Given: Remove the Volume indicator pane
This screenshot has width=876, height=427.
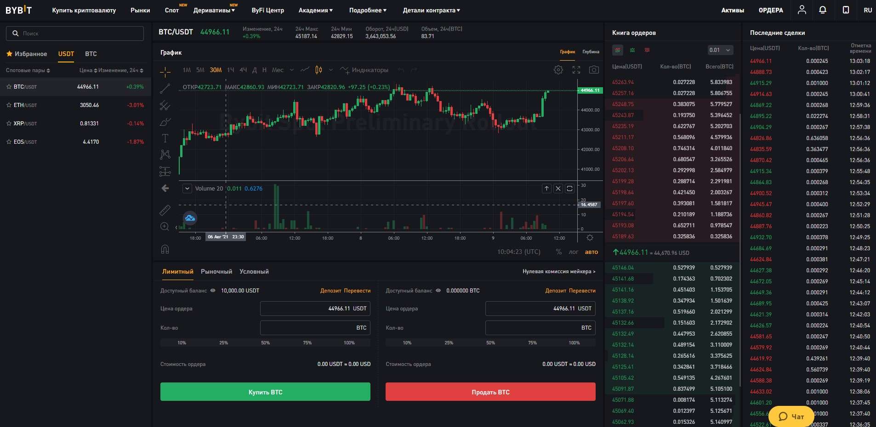Looking at the screenshot, I should (558, 188).
